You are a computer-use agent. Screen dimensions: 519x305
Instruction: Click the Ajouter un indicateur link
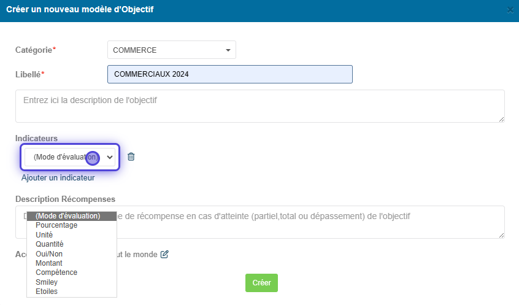click(x=58, y=178)
